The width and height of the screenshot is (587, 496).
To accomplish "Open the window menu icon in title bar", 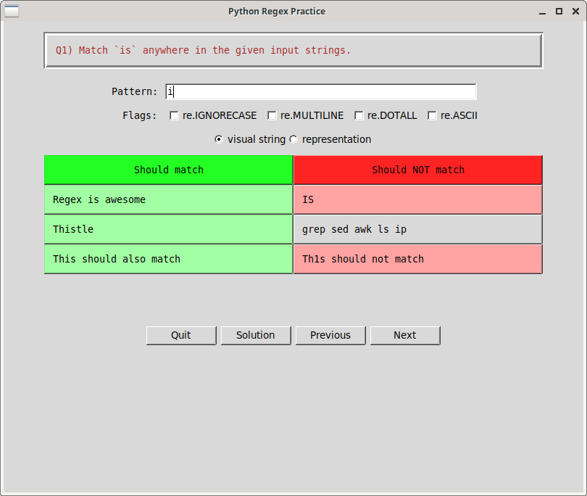I will click(12, 11).
